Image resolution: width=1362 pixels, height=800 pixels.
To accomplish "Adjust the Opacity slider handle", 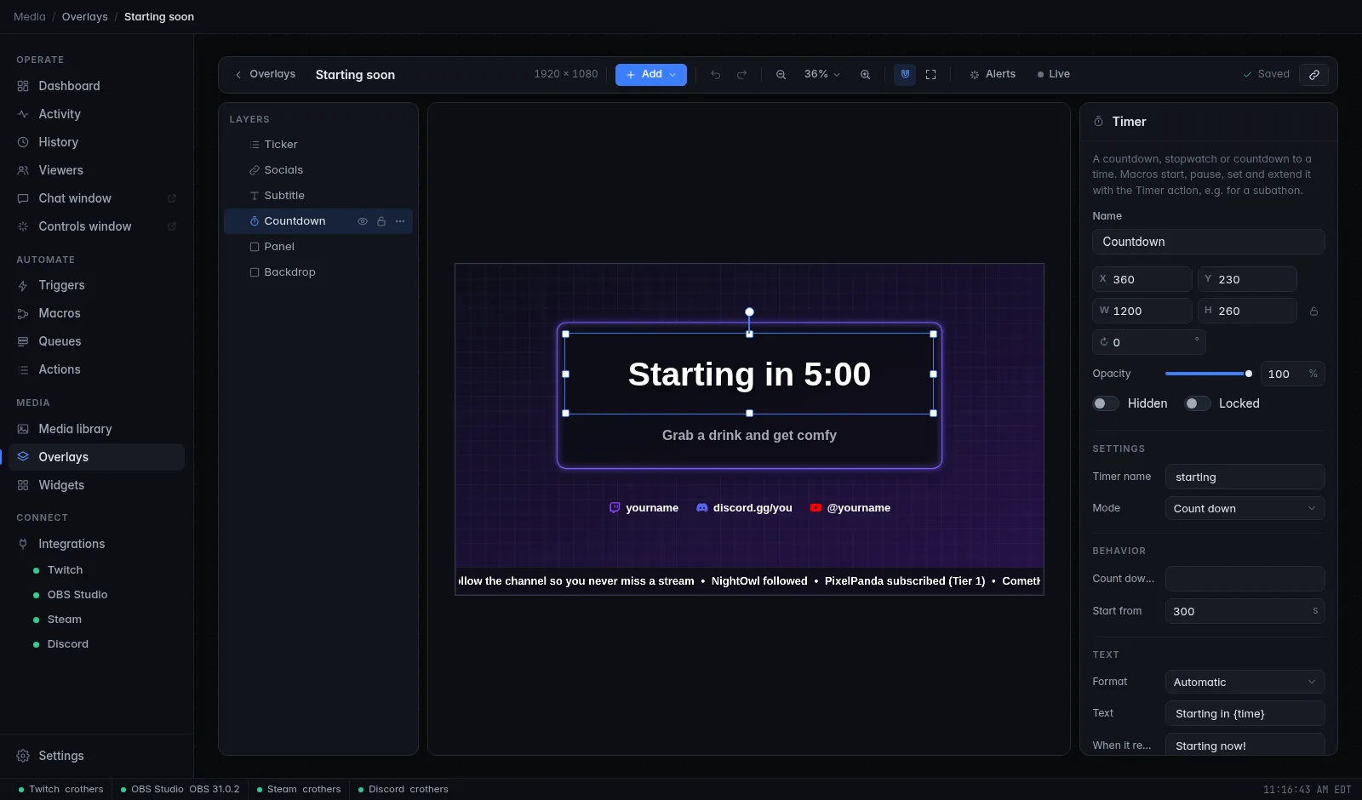I will 1249,374.
